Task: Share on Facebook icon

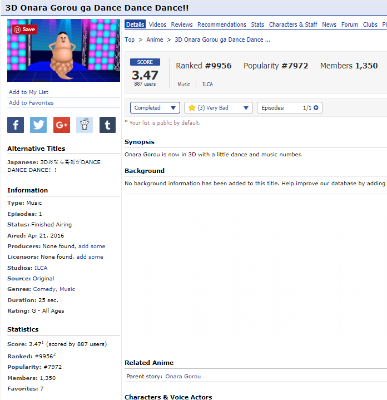Action: 16,125
